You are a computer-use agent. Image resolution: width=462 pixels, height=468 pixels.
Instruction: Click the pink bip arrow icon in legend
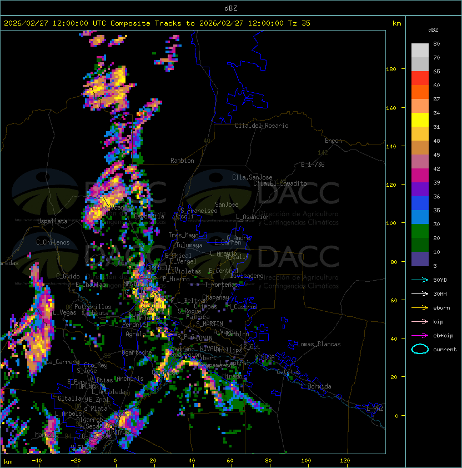pyautogui.click(x=420, y=321)
